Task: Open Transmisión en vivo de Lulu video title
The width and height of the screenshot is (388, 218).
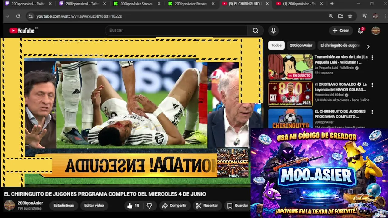Action: [341, 60]
